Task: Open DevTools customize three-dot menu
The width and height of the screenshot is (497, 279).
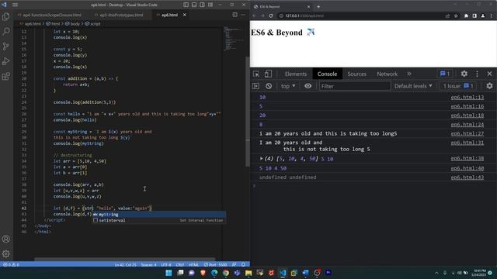Action: click(477, 74)
